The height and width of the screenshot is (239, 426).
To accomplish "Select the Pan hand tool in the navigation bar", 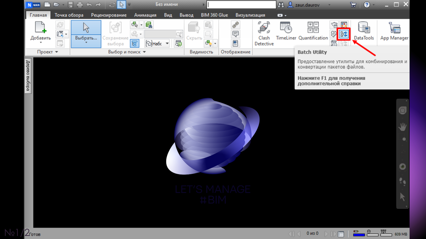I will [403, 126].
